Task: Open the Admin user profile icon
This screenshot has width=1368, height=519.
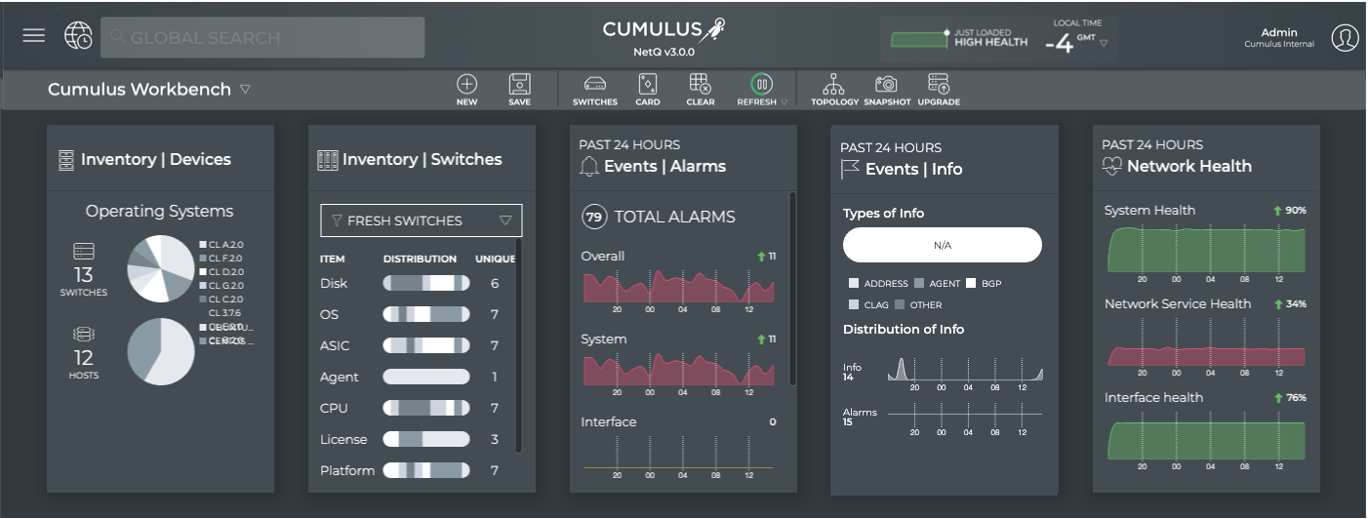Action: (x=1345, y=37)
